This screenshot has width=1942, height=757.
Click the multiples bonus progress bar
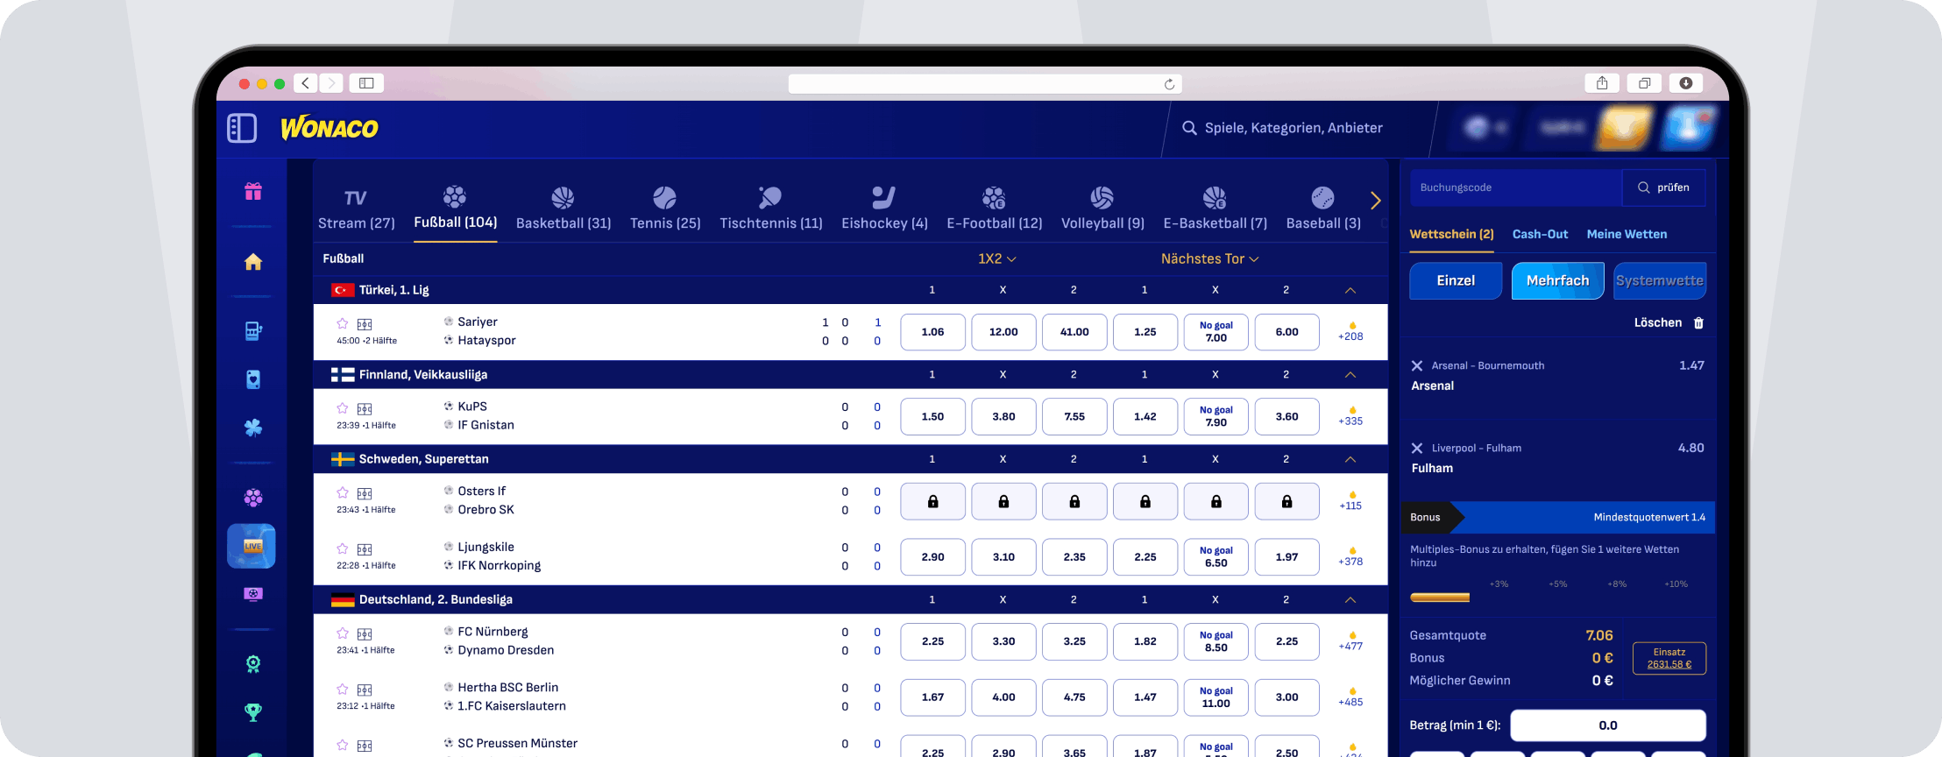(1440, 598)
